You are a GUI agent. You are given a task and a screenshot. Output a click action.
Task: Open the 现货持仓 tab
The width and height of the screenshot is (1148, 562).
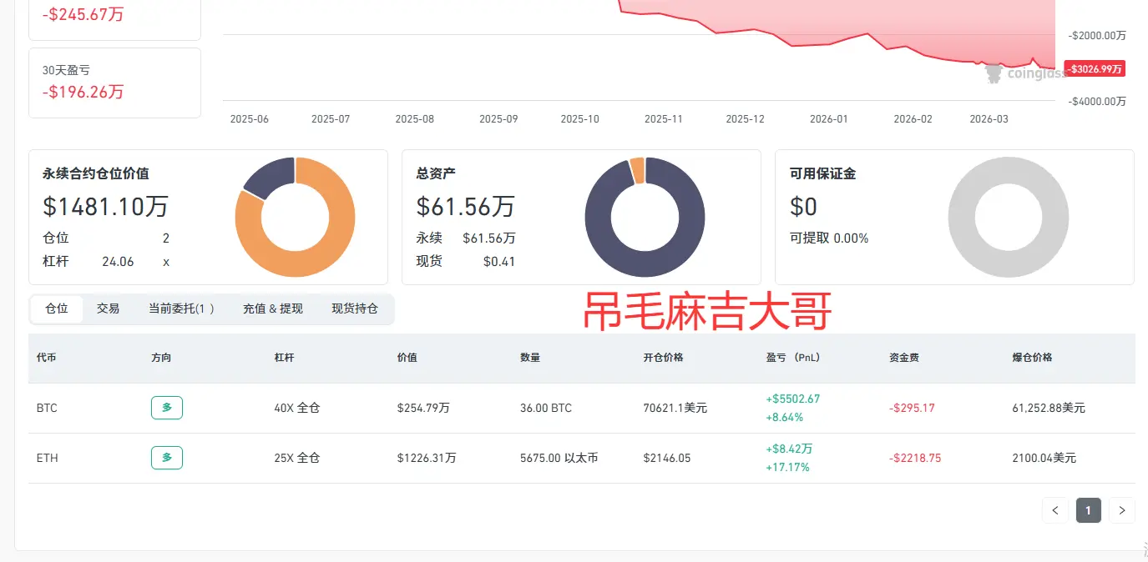point(355,309)
